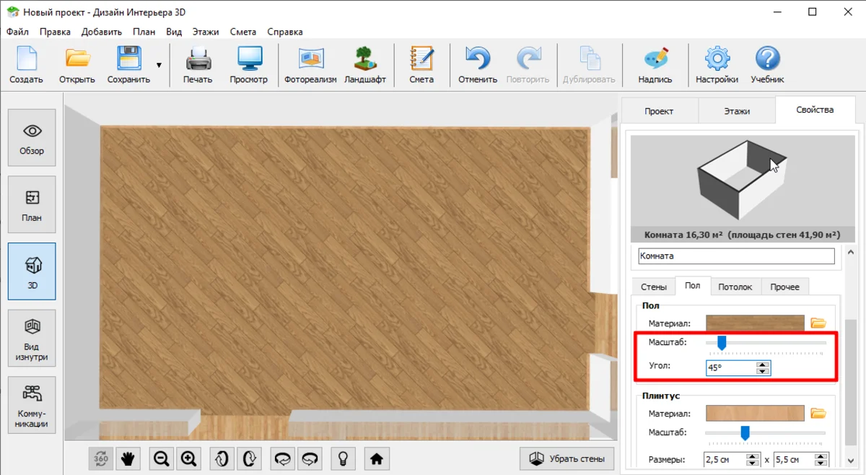Rotate the view with the second horizontal rotate icon

coord(310,458)
